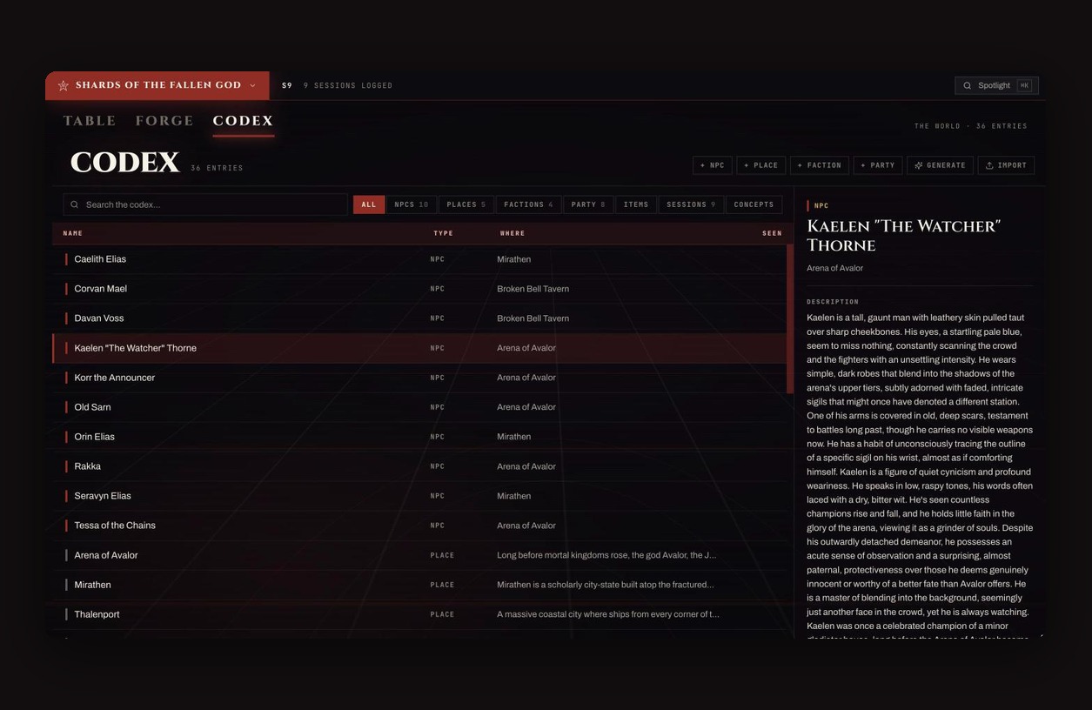The height and width of the screenshot is (710, 1092).
Task: Open the Orin Elias entry
Action: point(419,437)
